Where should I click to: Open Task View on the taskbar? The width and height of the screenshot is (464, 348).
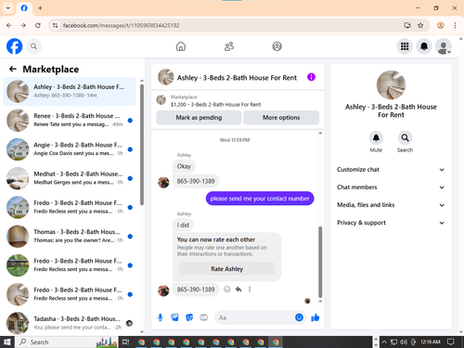click(x=125, y=342)
